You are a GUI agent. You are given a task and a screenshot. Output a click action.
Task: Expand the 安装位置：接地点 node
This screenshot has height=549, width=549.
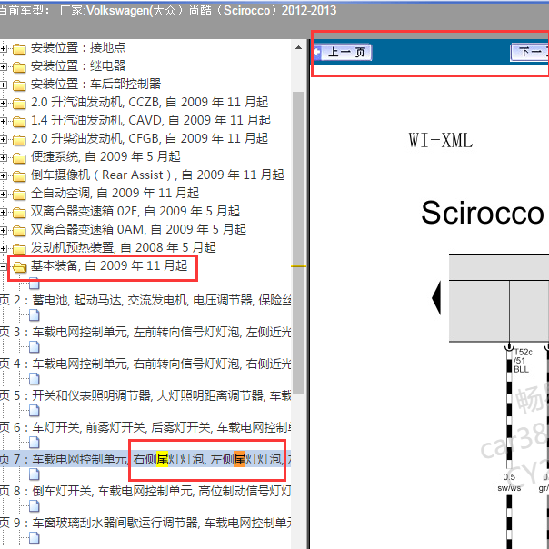pyautogui.click(x=3, y=48)
